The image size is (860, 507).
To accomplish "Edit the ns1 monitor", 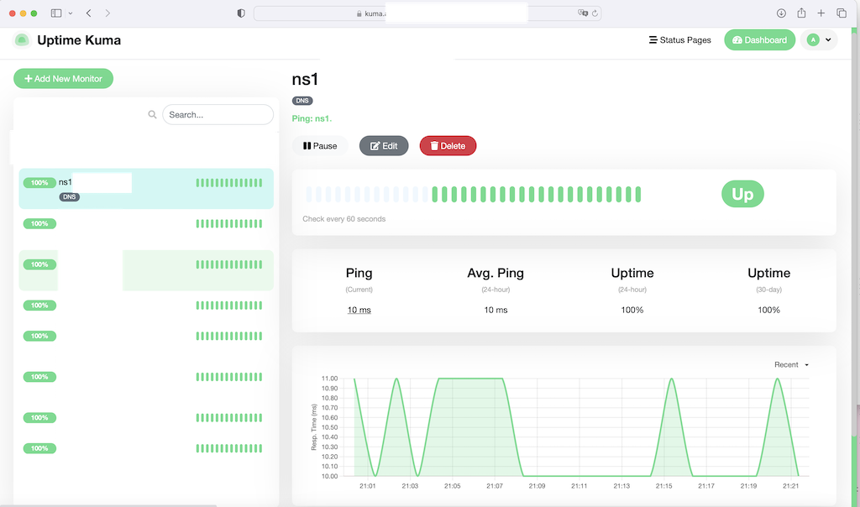I will point(384,146).
